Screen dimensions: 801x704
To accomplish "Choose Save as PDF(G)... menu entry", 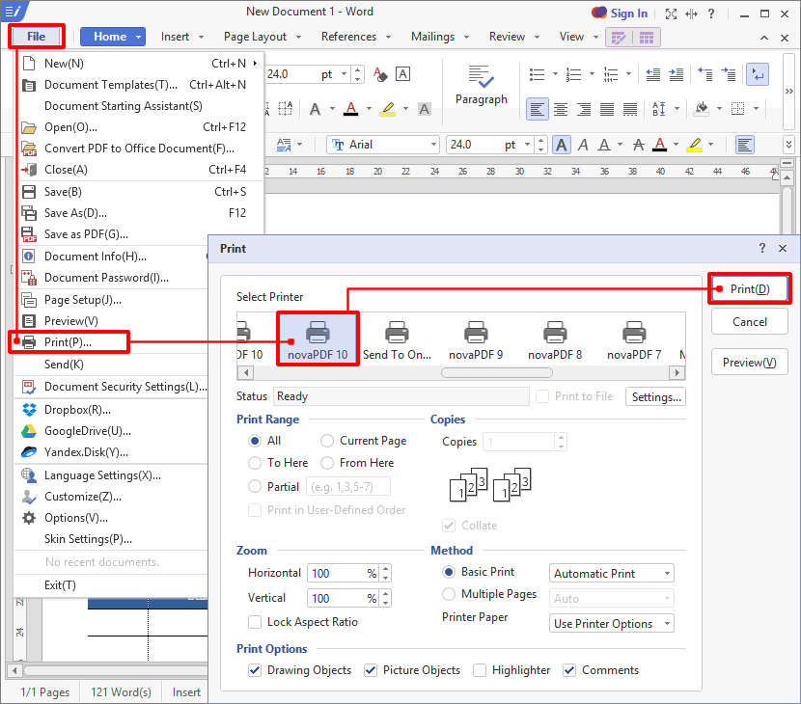I will click(x=86, y=234).
